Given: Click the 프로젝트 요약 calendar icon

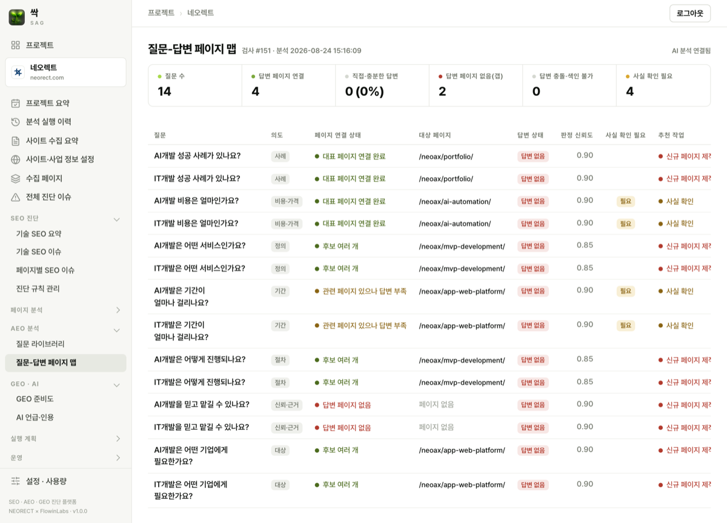Looking at the screenshot, I should tap(16, 103).
